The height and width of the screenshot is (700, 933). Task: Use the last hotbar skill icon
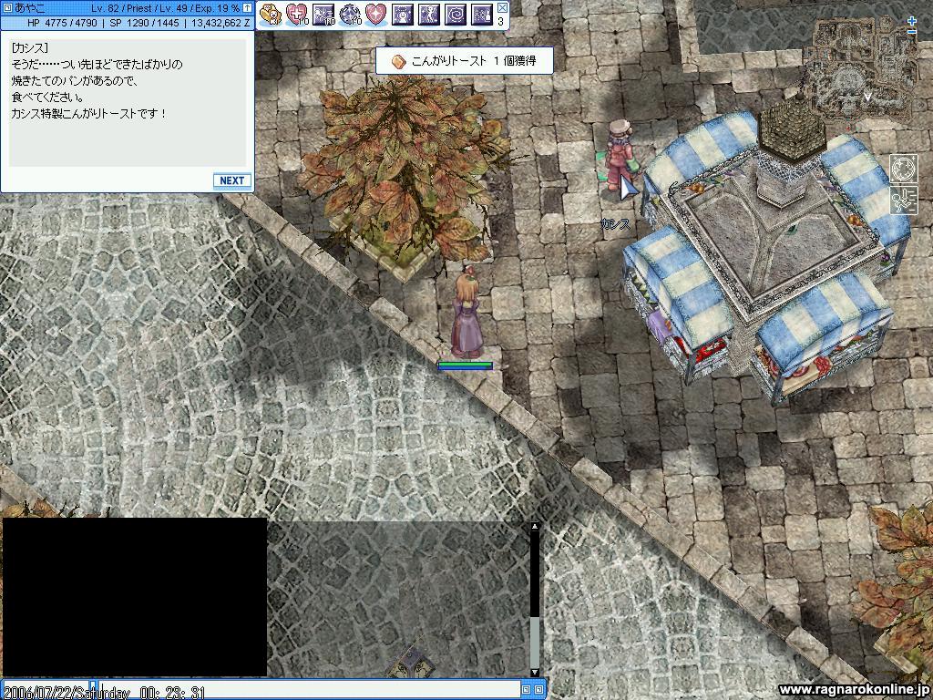point(481,15)
